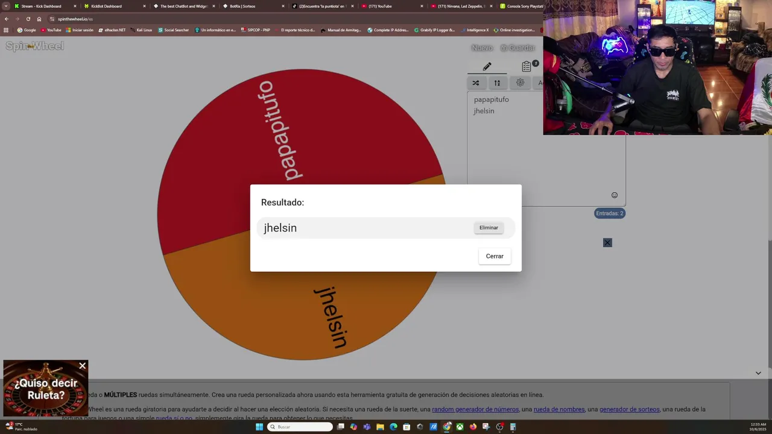Open the Xbox app from the taskbar
772x434 pixels.
(x=460, y=427)
